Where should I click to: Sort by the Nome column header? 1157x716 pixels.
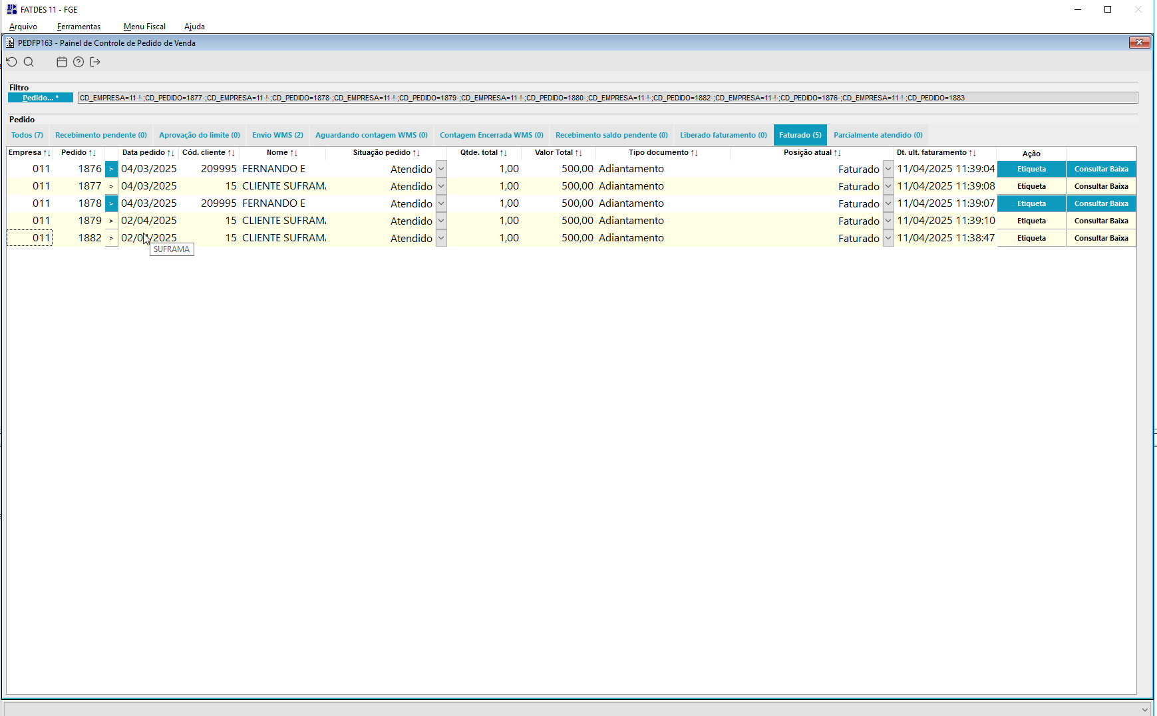(x=282, y=153)
